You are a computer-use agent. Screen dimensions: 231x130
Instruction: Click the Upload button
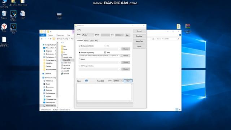tap(139, 47)
